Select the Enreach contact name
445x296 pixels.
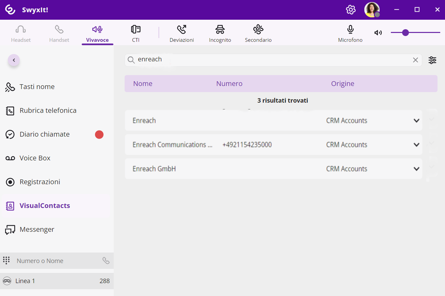pos(144,121)
